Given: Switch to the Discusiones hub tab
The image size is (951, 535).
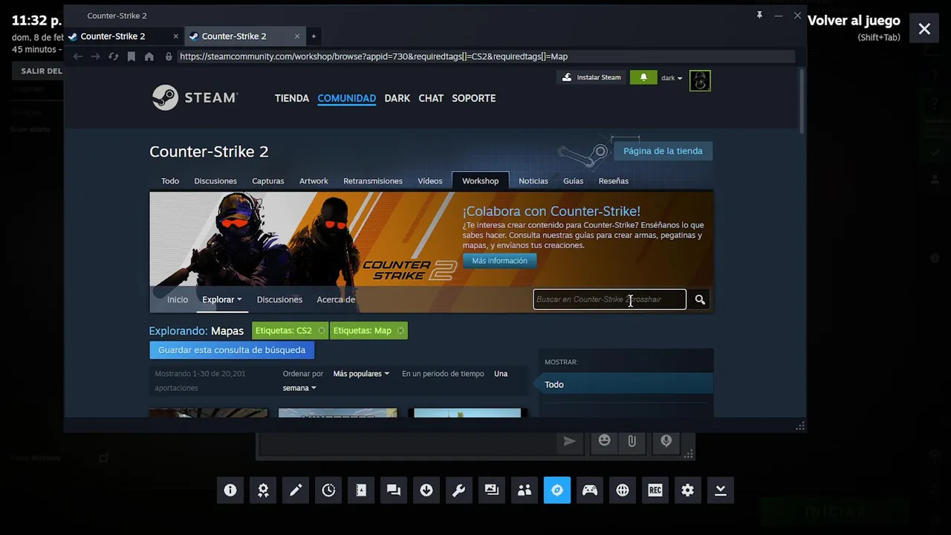Looking at the screenshot, I should [x=215, y=181].
